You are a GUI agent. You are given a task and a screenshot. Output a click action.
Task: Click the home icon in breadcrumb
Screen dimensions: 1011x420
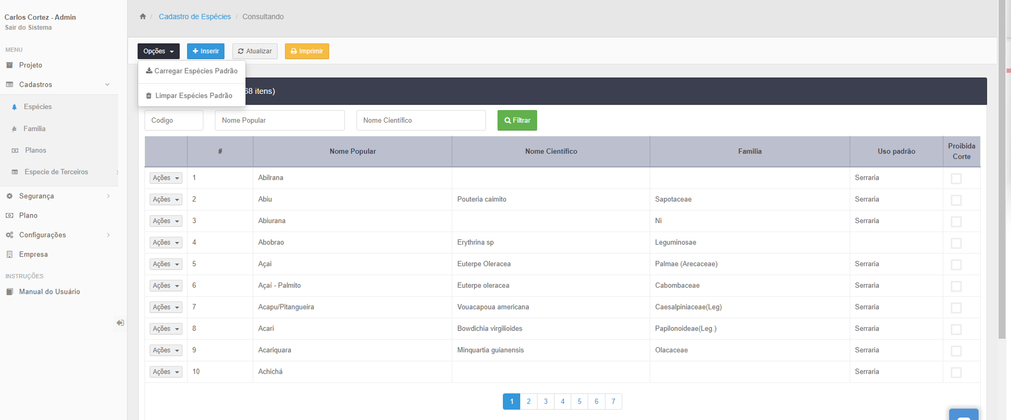coord(143,17)
